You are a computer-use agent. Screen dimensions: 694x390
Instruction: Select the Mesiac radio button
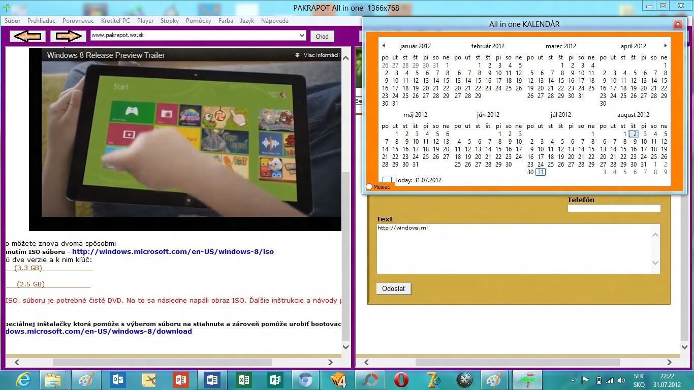click(369, 187)
